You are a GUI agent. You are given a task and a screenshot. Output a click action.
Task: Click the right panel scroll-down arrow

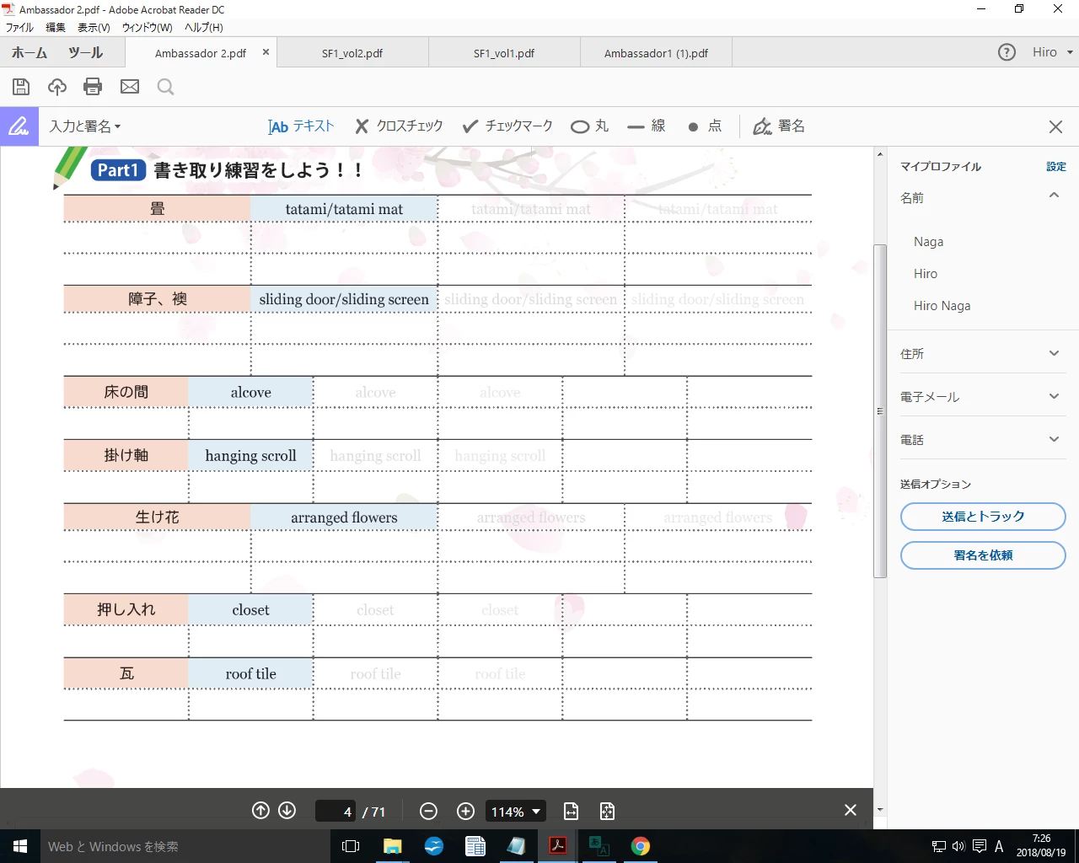click(x=880, y=810)
